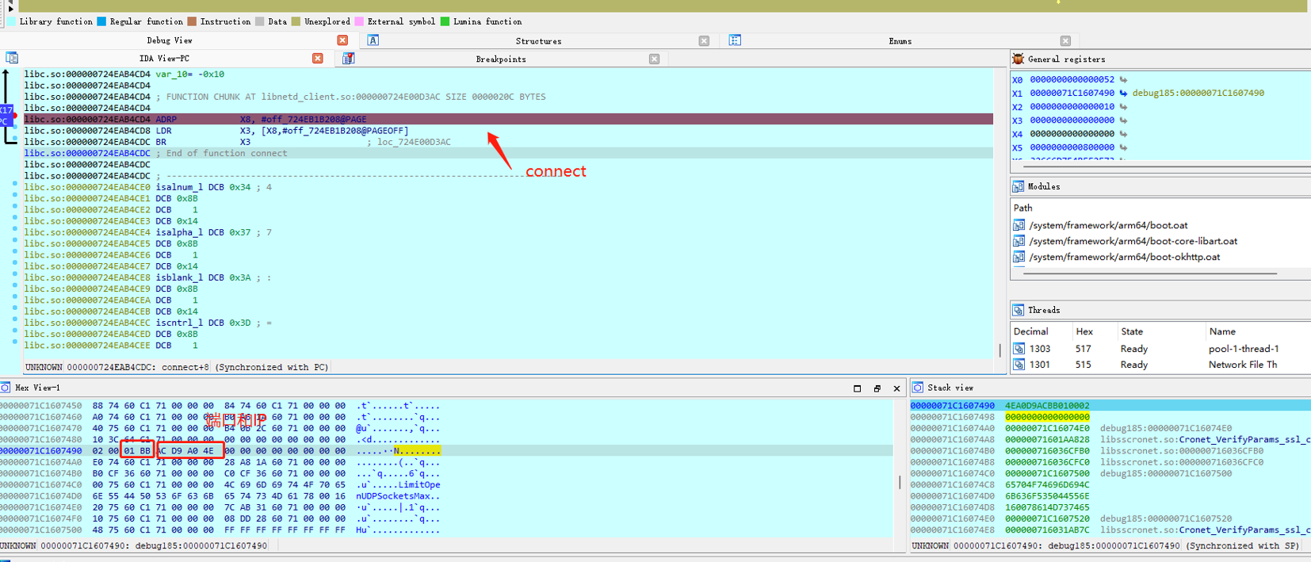Sort threads by Hex column
Viewport: 1311px width, 562px height.
click(1084, 331)
